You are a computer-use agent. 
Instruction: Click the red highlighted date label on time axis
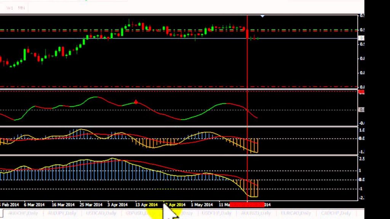[x=247, y=205]
